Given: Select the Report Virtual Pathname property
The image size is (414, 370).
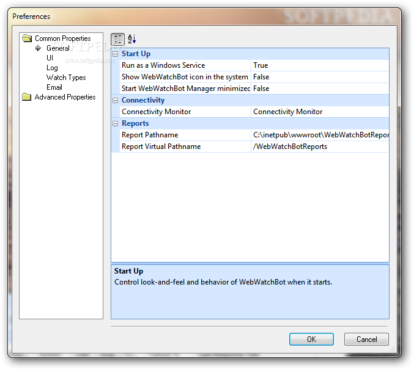Looking at the screenshot, I should pyautogui.click(x=185, y=147).
